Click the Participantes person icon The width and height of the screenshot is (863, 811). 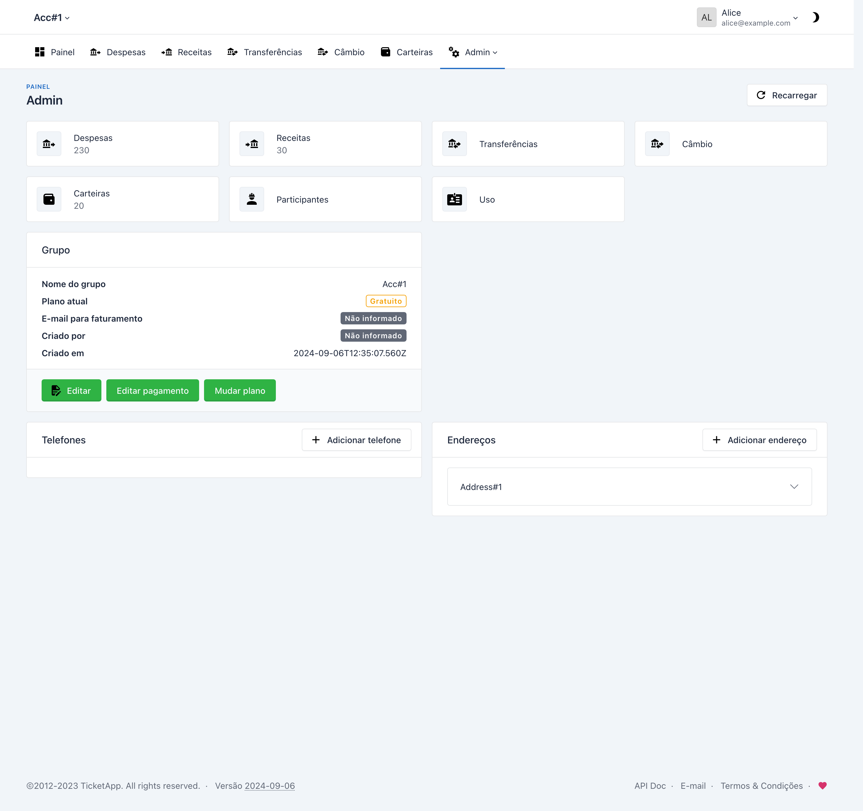(252, 200)
